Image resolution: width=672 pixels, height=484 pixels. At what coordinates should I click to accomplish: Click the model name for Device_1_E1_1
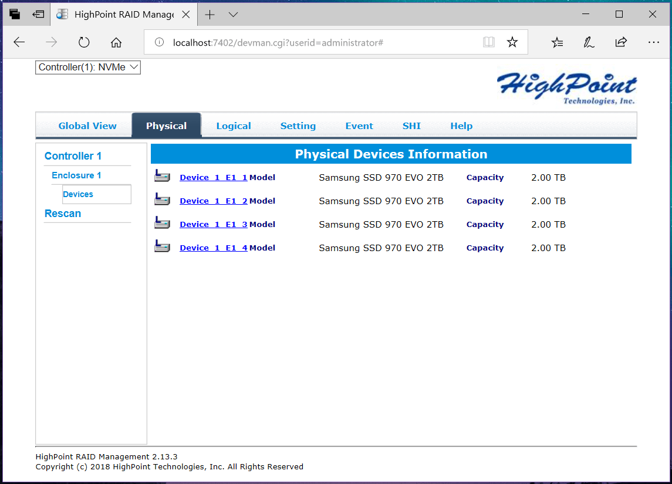click(381, 177)
